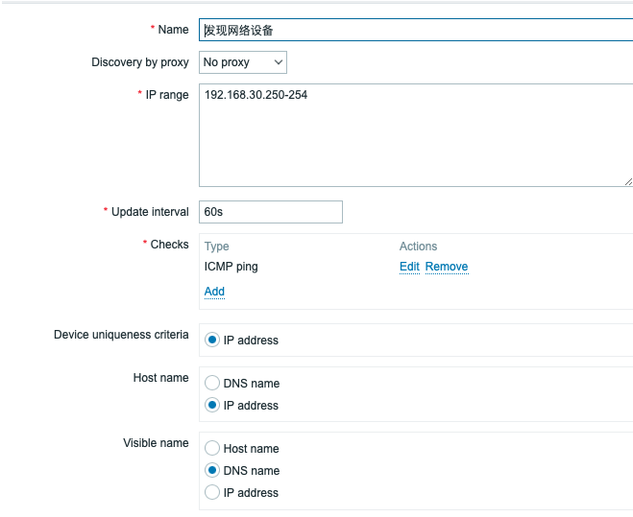Remove the ICMP ping check

click(447, 267)
